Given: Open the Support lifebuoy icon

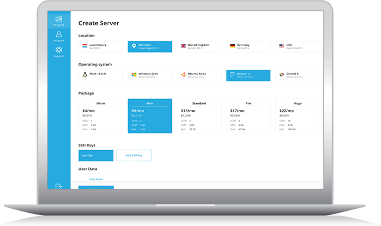Looking at the screenshot, I should point(59,50).
